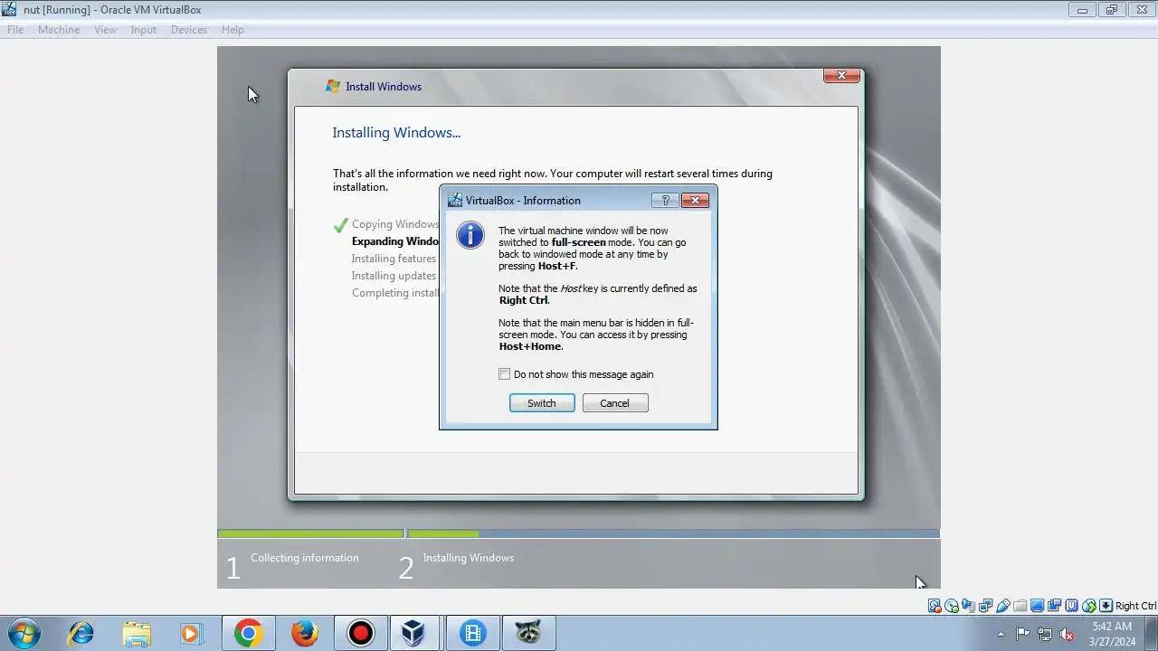Click the audio status icon in VirtualBox
This screenshot has width=1158, height=651.
pos(969,606)
